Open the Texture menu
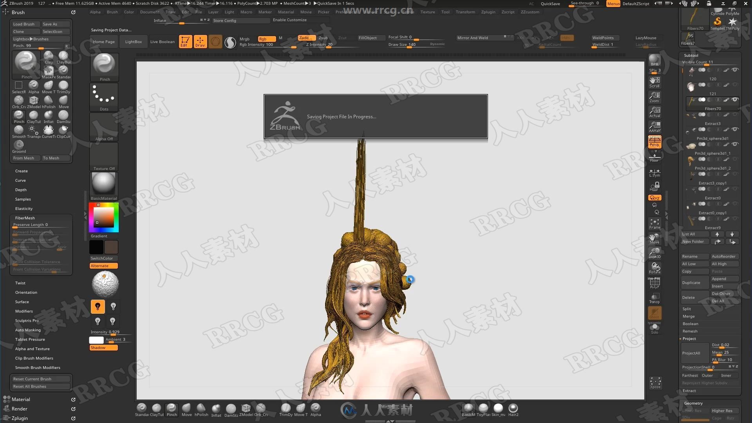The image size is (752, 423). pyautogui.click(x=428, y=12)
